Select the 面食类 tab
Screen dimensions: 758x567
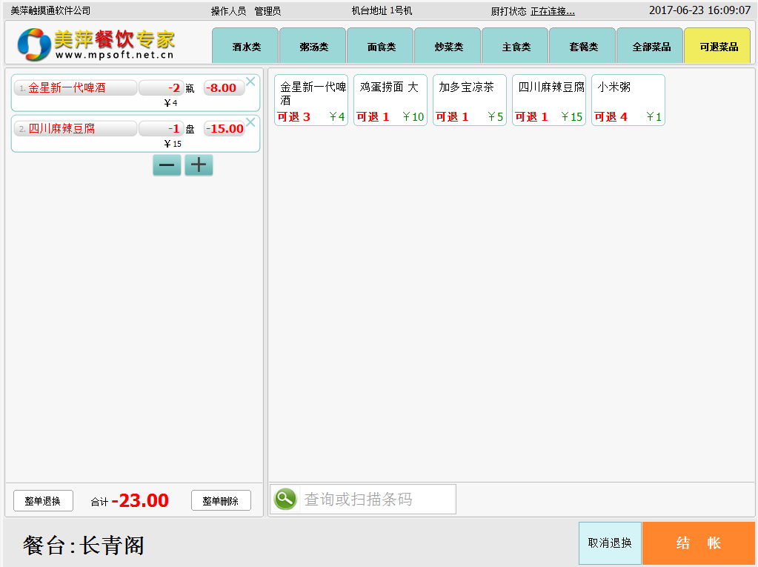click(381, 47)
